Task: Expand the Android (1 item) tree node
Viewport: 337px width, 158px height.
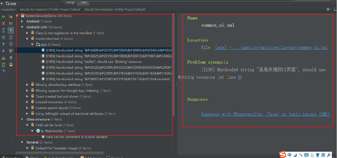Action: pos(22,21)
